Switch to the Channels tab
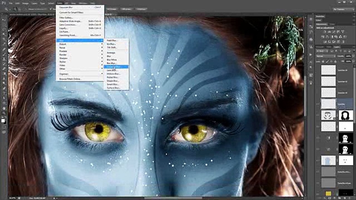The image size is (356, 200). pos(320,47)
